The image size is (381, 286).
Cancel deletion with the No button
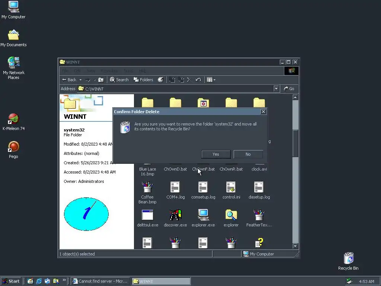[248, 154]
